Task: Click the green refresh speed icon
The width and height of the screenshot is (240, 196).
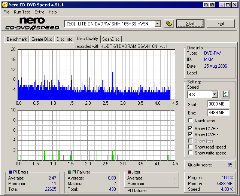Action: click(225, 94)
